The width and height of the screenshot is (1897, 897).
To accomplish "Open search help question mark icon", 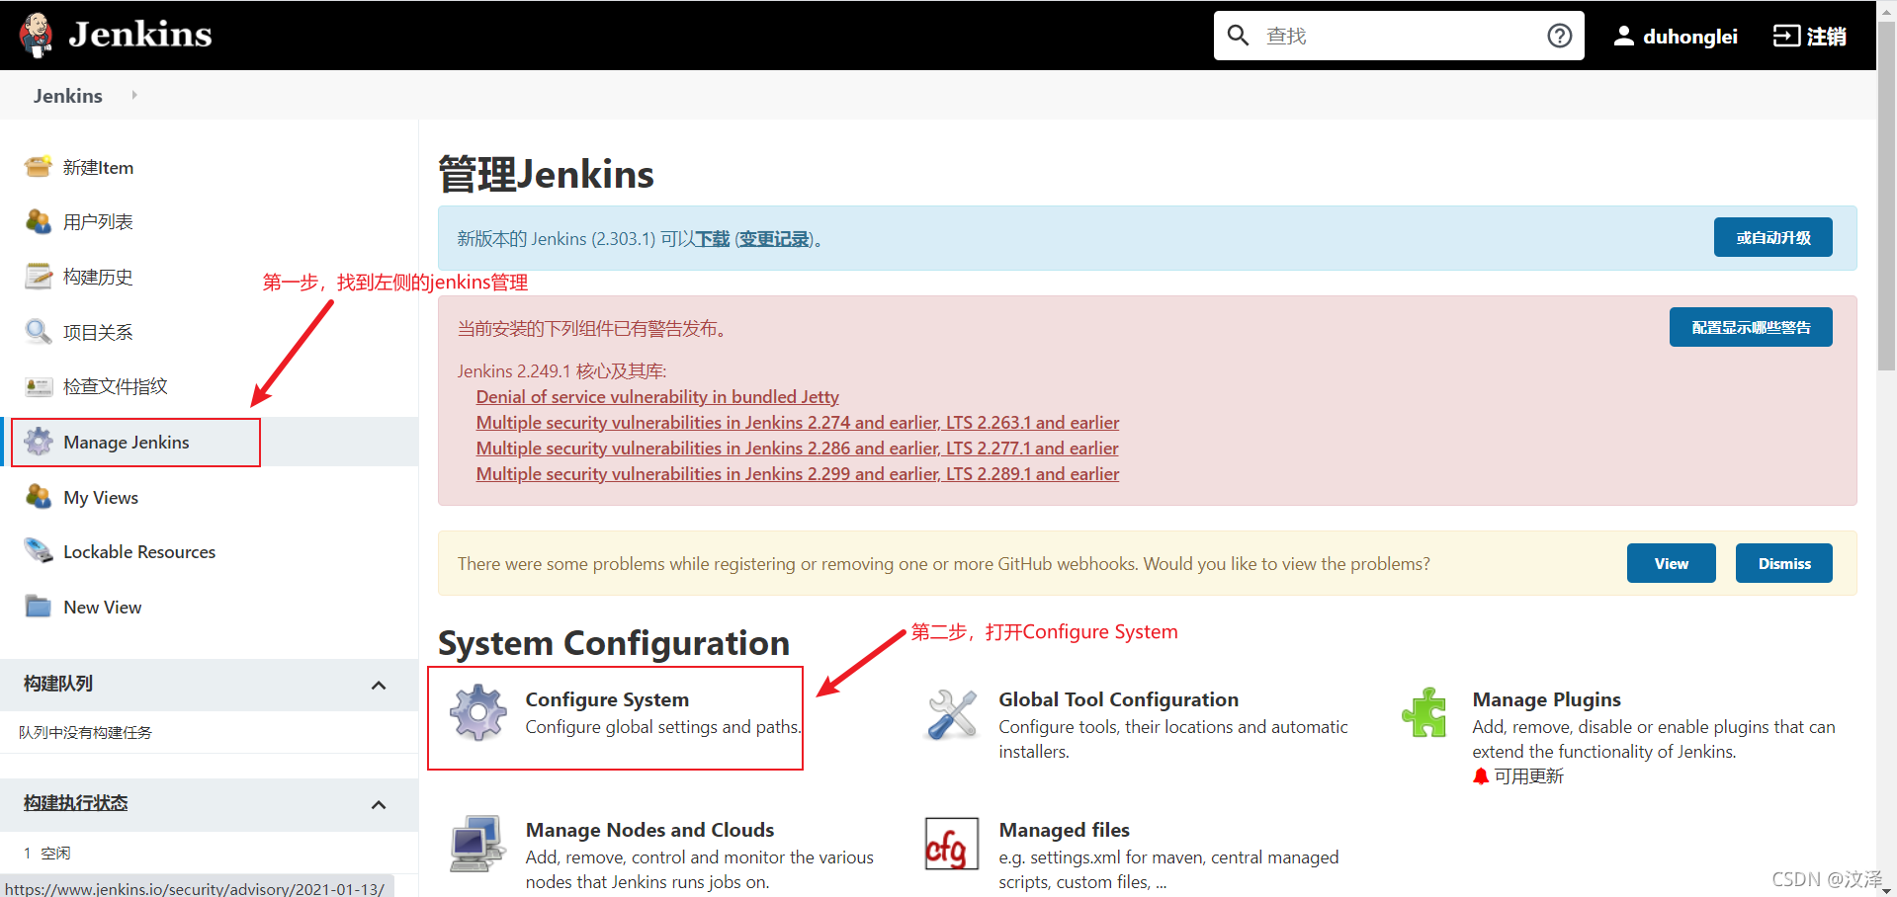I will tap(1559, 36).
